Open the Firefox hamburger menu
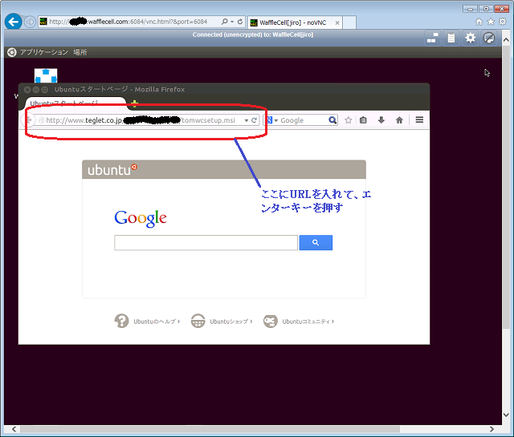The height and width of the screenshot is (437, 514). (x=419, y=119)
